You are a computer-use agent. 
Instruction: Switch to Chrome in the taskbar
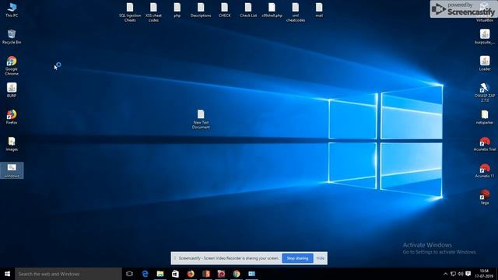coord(237,274)
